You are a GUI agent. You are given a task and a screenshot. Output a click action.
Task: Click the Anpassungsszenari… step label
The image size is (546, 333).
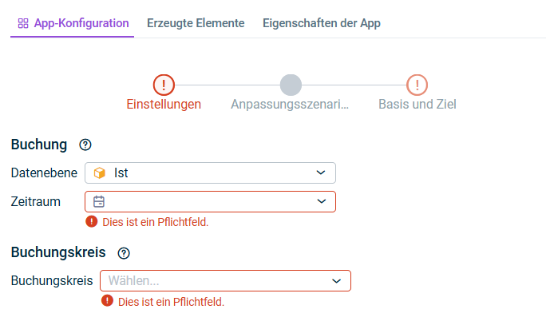pos(290,105)
